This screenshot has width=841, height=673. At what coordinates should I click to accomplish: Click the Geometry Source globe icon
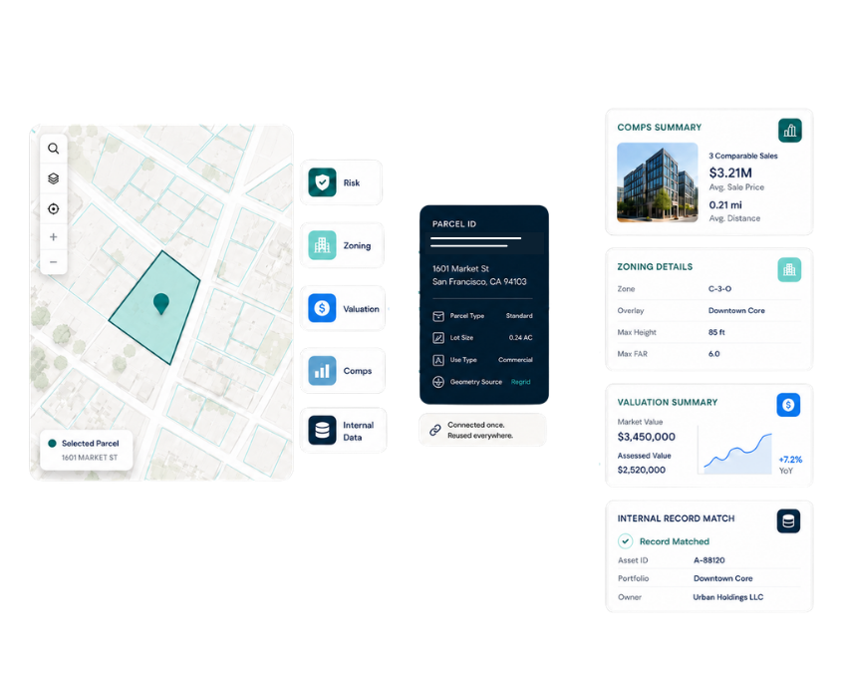[x=438, y=382]
